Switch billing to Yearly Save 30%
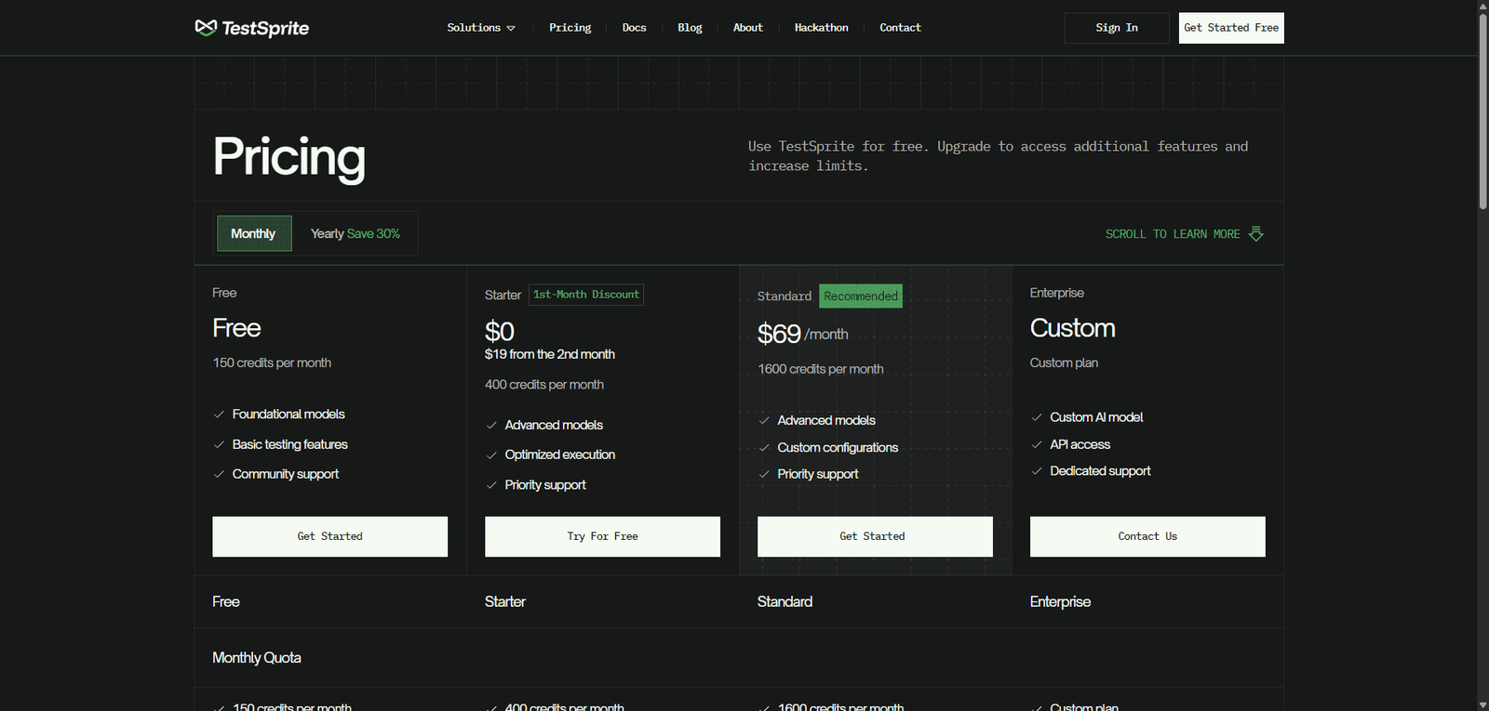 coord(355,234)
